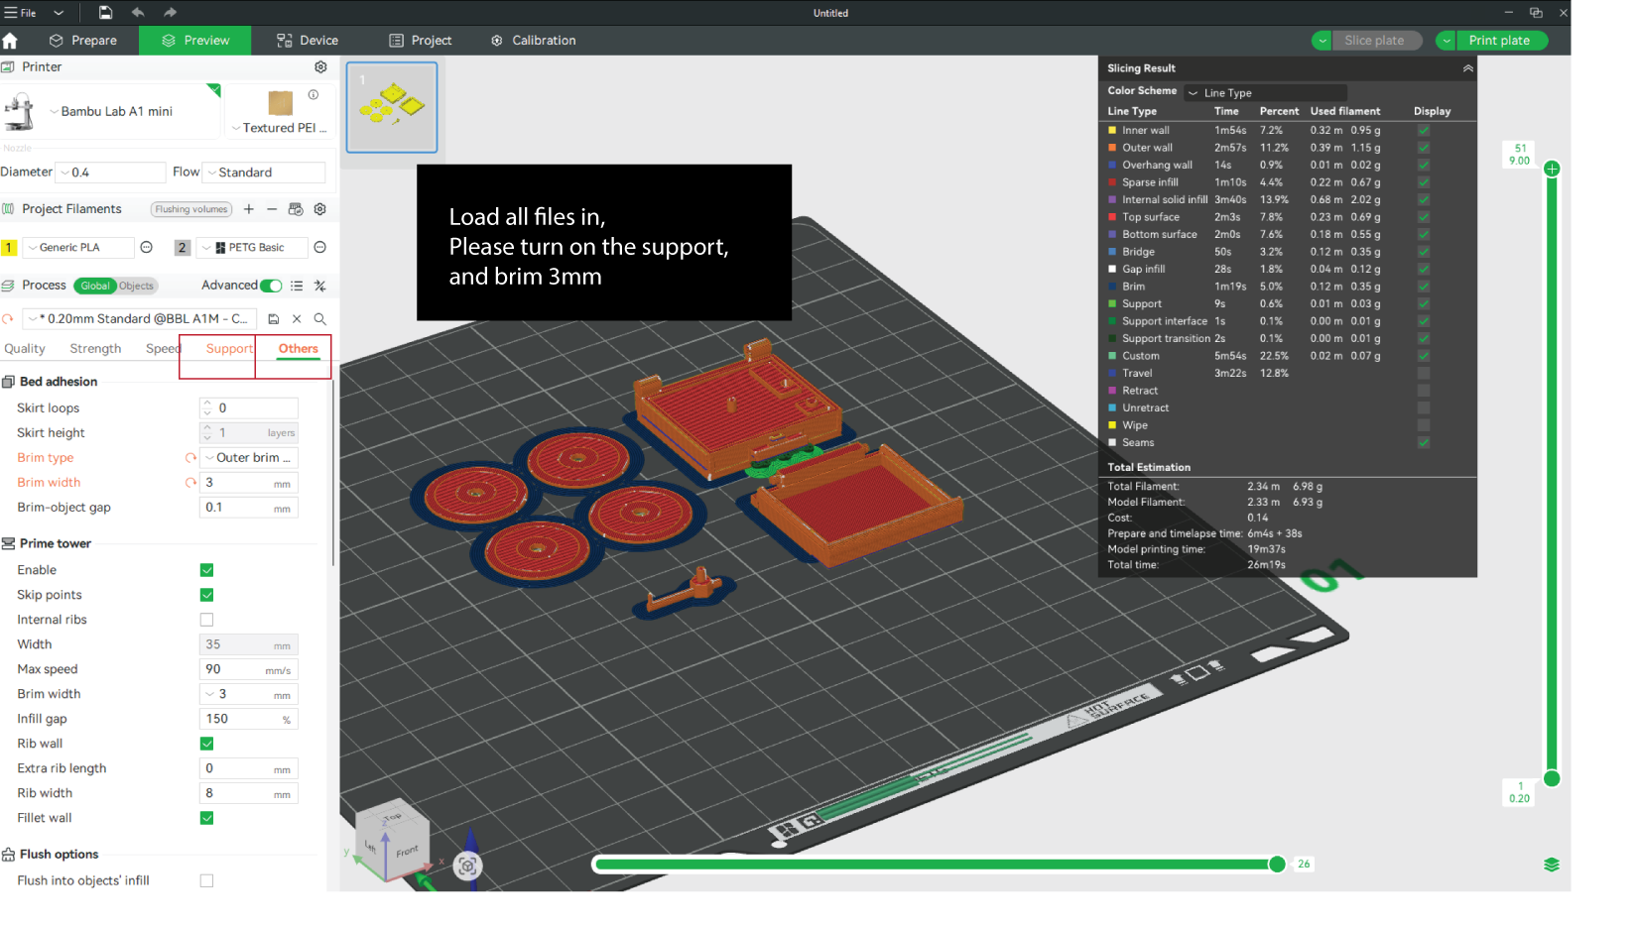Click remove filament minus icon
Screen dimensions: 1637x927
272,209
